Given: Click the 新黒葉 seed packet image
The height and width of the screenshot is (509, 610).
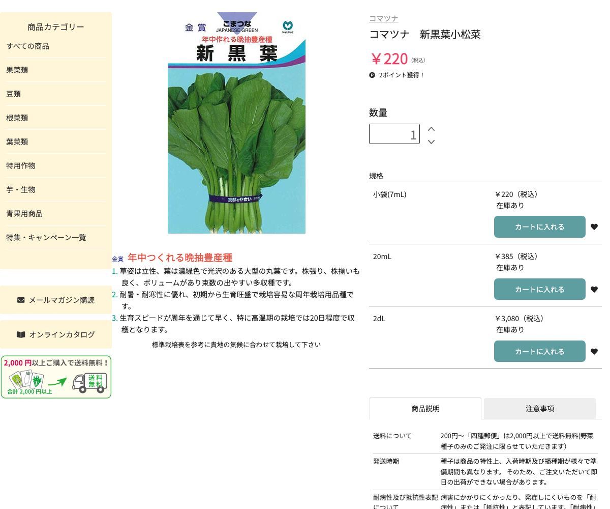Looking at the screenshot, I should tap(236, 123).
